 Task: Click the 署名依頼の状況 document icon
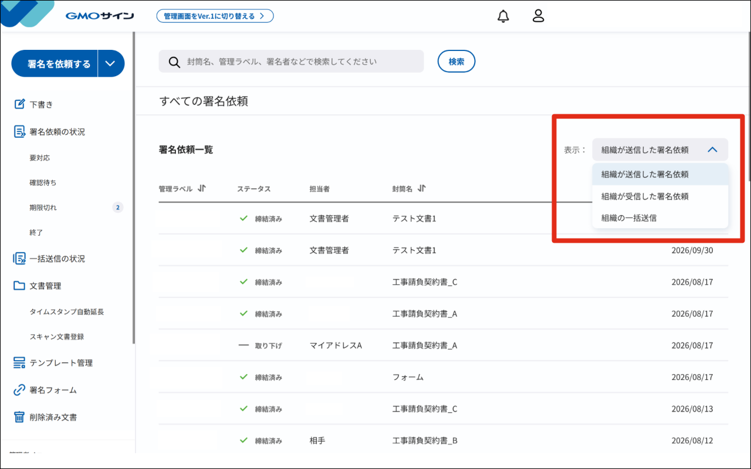point(19,132)
